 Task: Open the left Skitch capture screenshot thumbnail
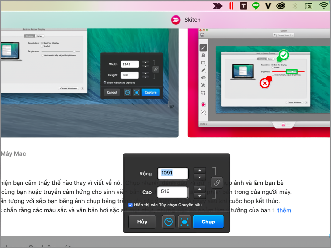tap(89, 83)
